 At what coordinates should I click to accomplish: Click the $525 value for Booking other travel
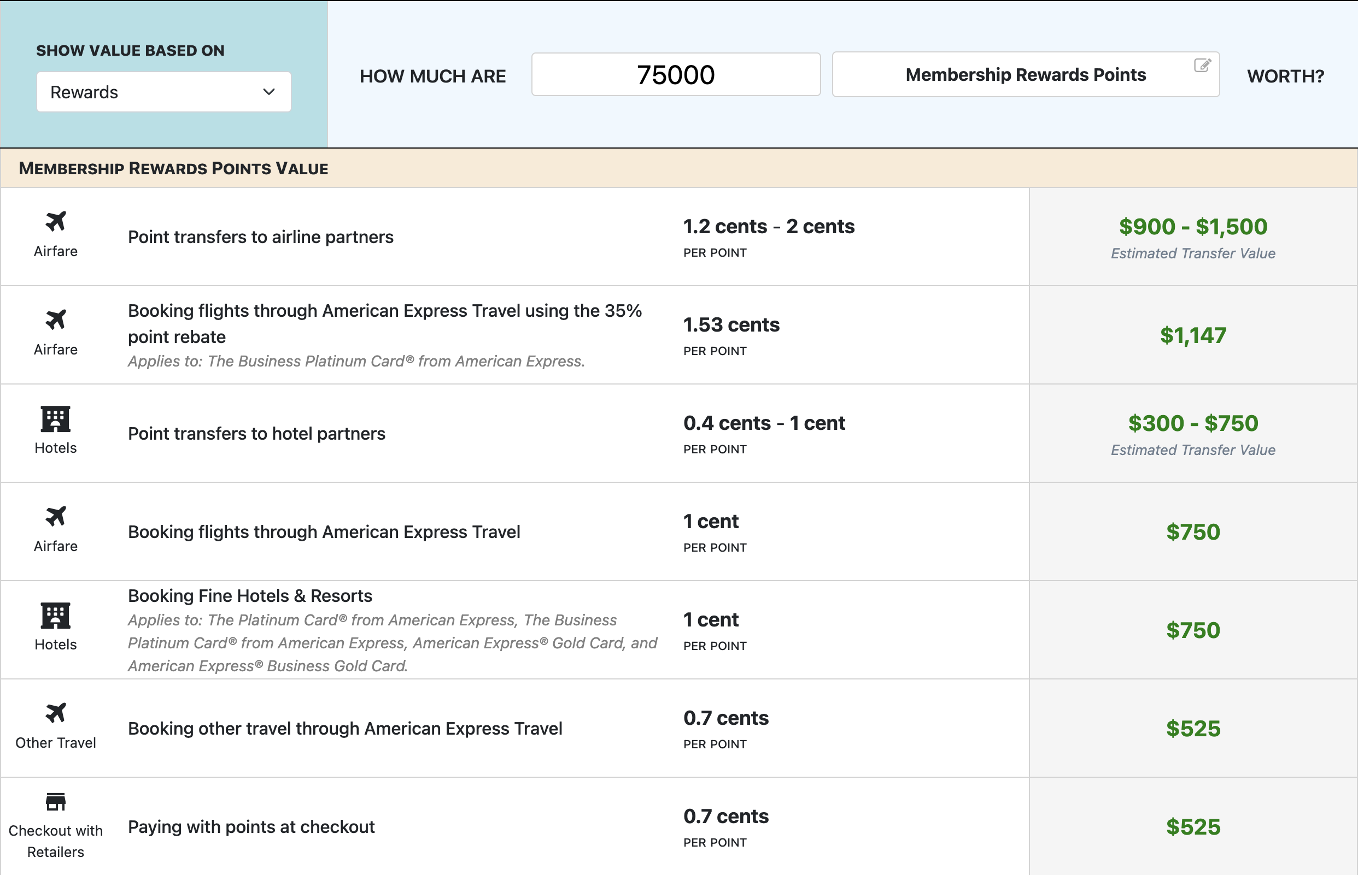[x=1193, y=729]
